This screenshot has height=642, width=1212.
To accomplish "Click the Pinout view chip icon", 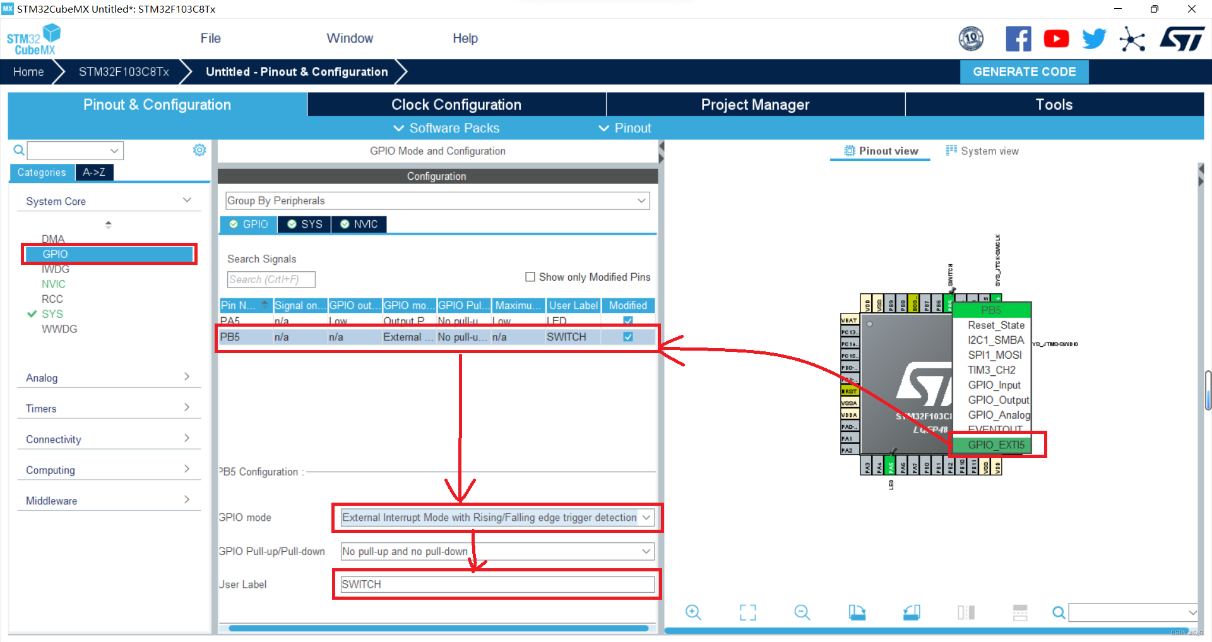I will [x=850, y=151].
